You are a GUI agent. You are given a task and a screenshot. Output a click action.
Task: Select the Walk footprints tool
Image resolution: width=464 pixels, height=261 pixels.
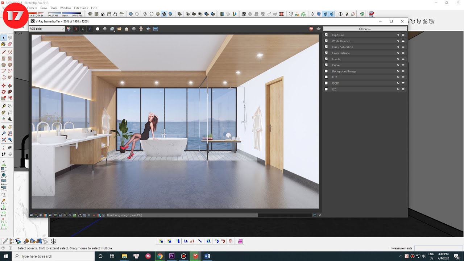(4, 154)
